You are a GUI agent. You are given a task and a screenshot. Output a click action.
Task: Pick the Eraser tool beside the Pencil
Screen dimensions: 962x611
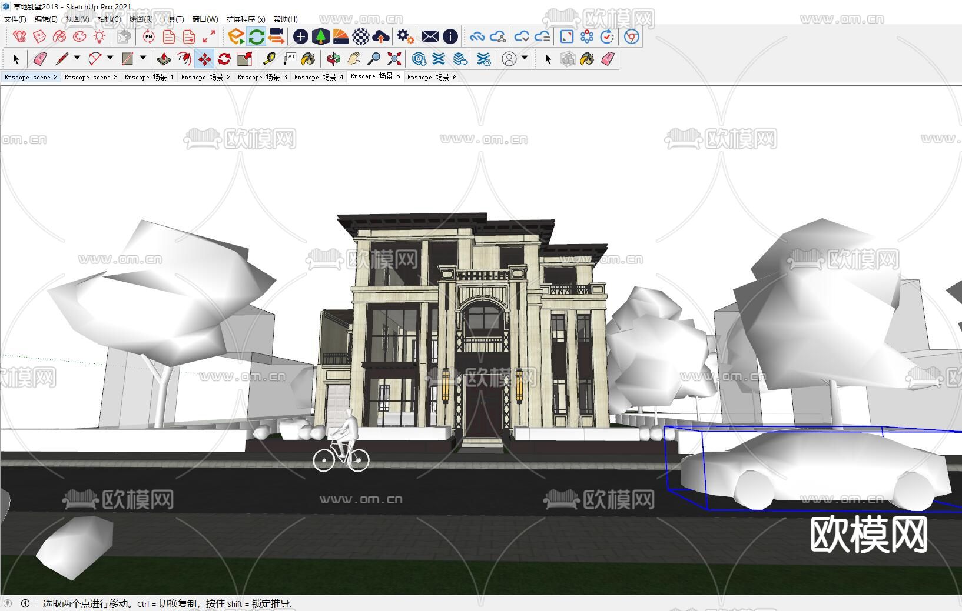click(40, 59)
